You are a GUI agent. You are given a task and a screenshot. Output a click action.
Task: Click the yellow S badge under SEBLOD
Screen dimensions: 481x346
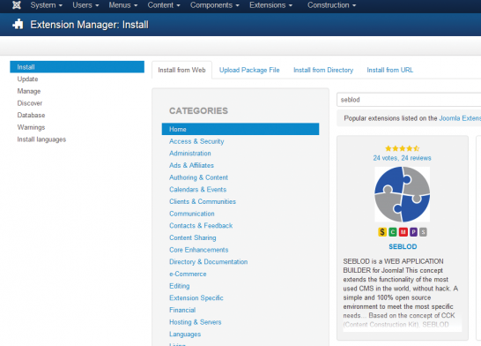pyautogui.click(x=382, y=232)
